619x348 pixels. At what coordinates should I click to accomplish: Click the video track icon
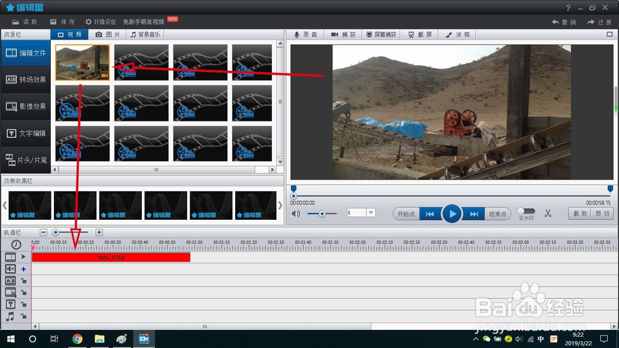(x=11, y=257)
